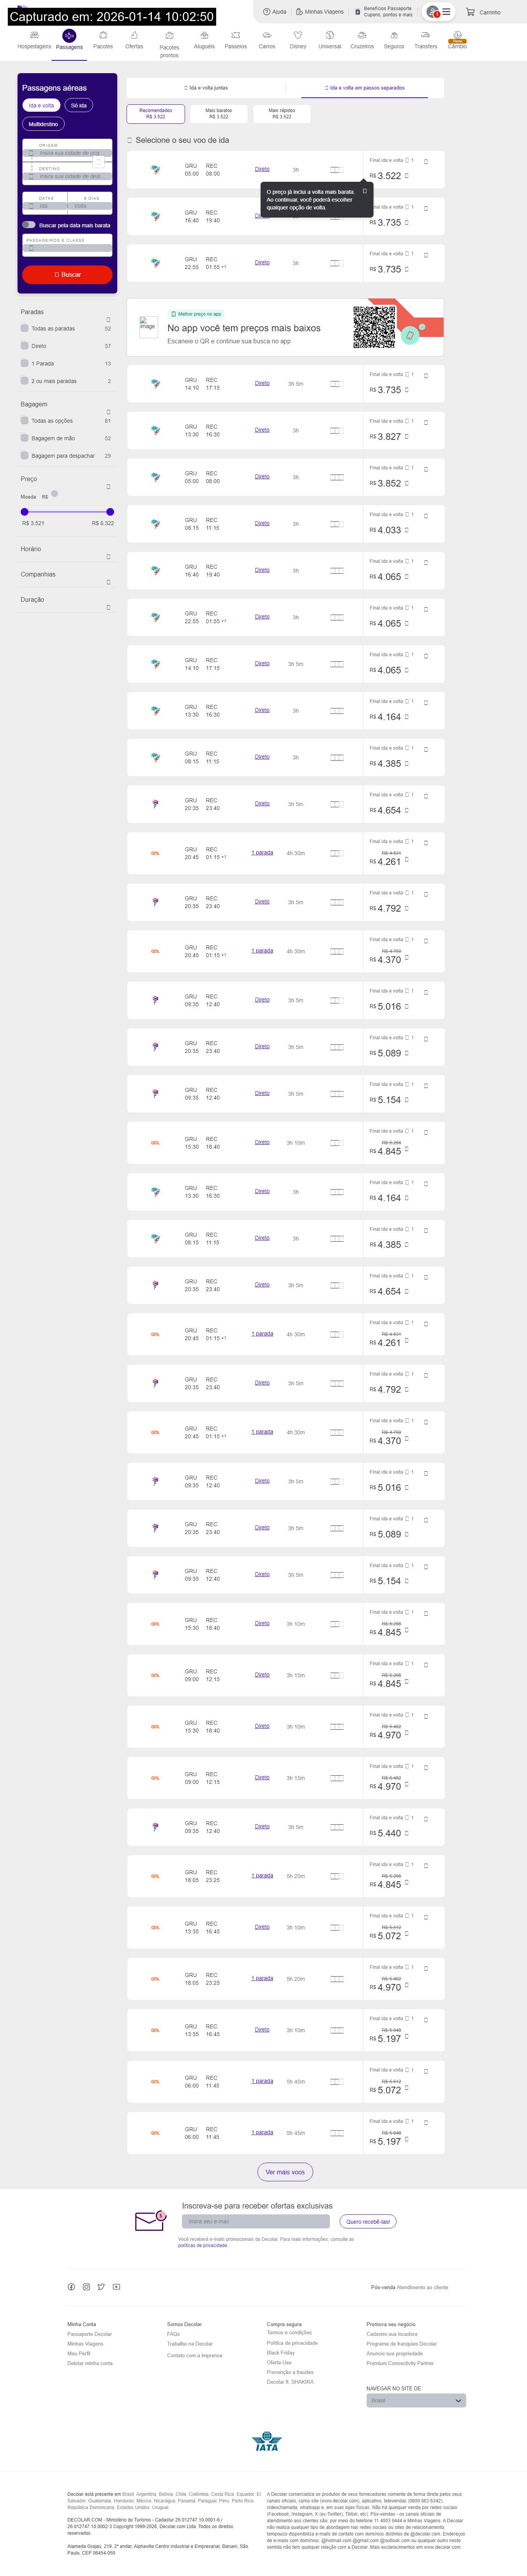Toggle 'Buscar pela data mais barata' switch

(29, 225)
